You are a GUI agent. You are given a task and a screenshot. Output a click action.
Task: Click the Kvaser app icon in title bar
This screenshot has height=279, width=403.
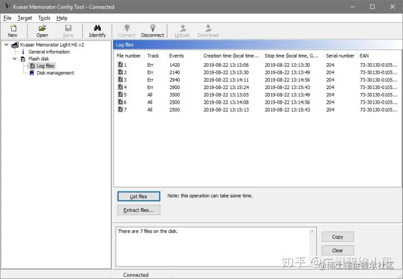7,6
